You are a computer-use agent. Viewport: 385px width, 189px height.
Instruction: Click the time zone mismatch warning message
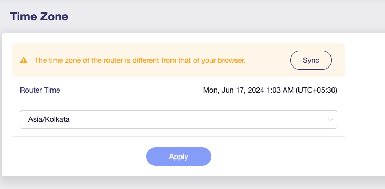coord(140,60)
